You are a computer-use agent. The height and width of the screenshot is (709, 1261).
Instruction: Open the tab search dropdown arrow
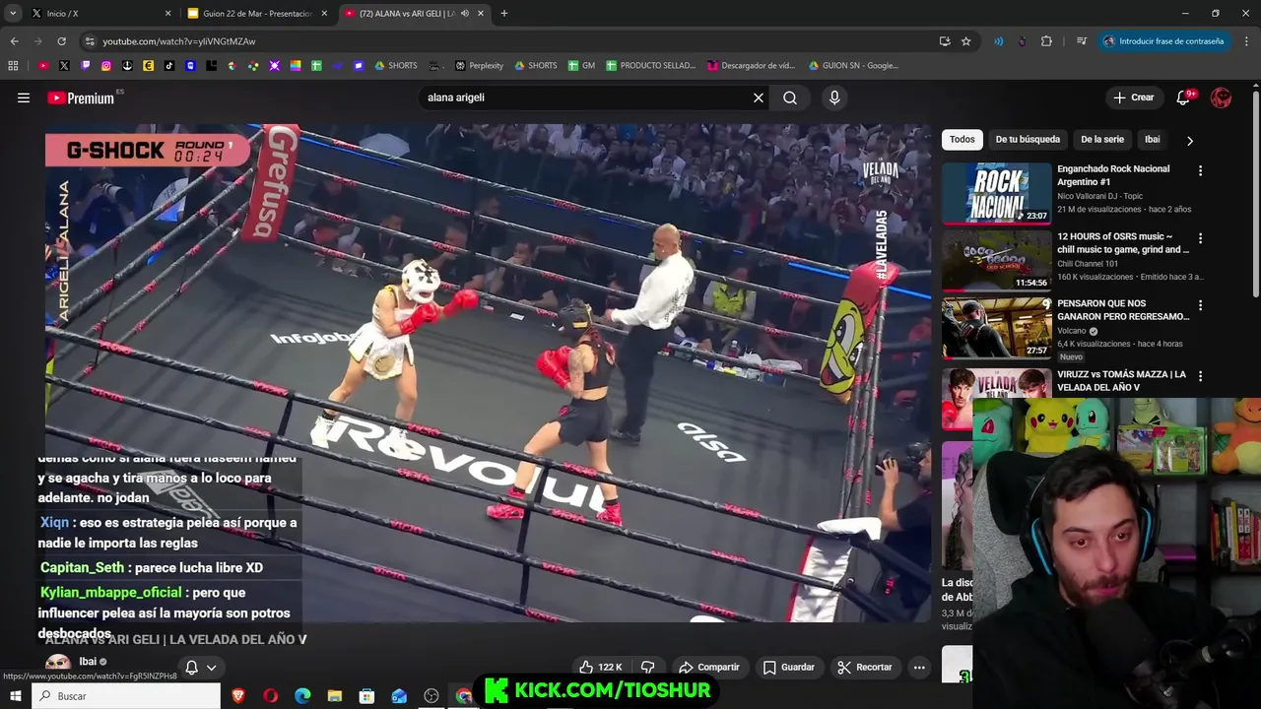tap(13, 14)
